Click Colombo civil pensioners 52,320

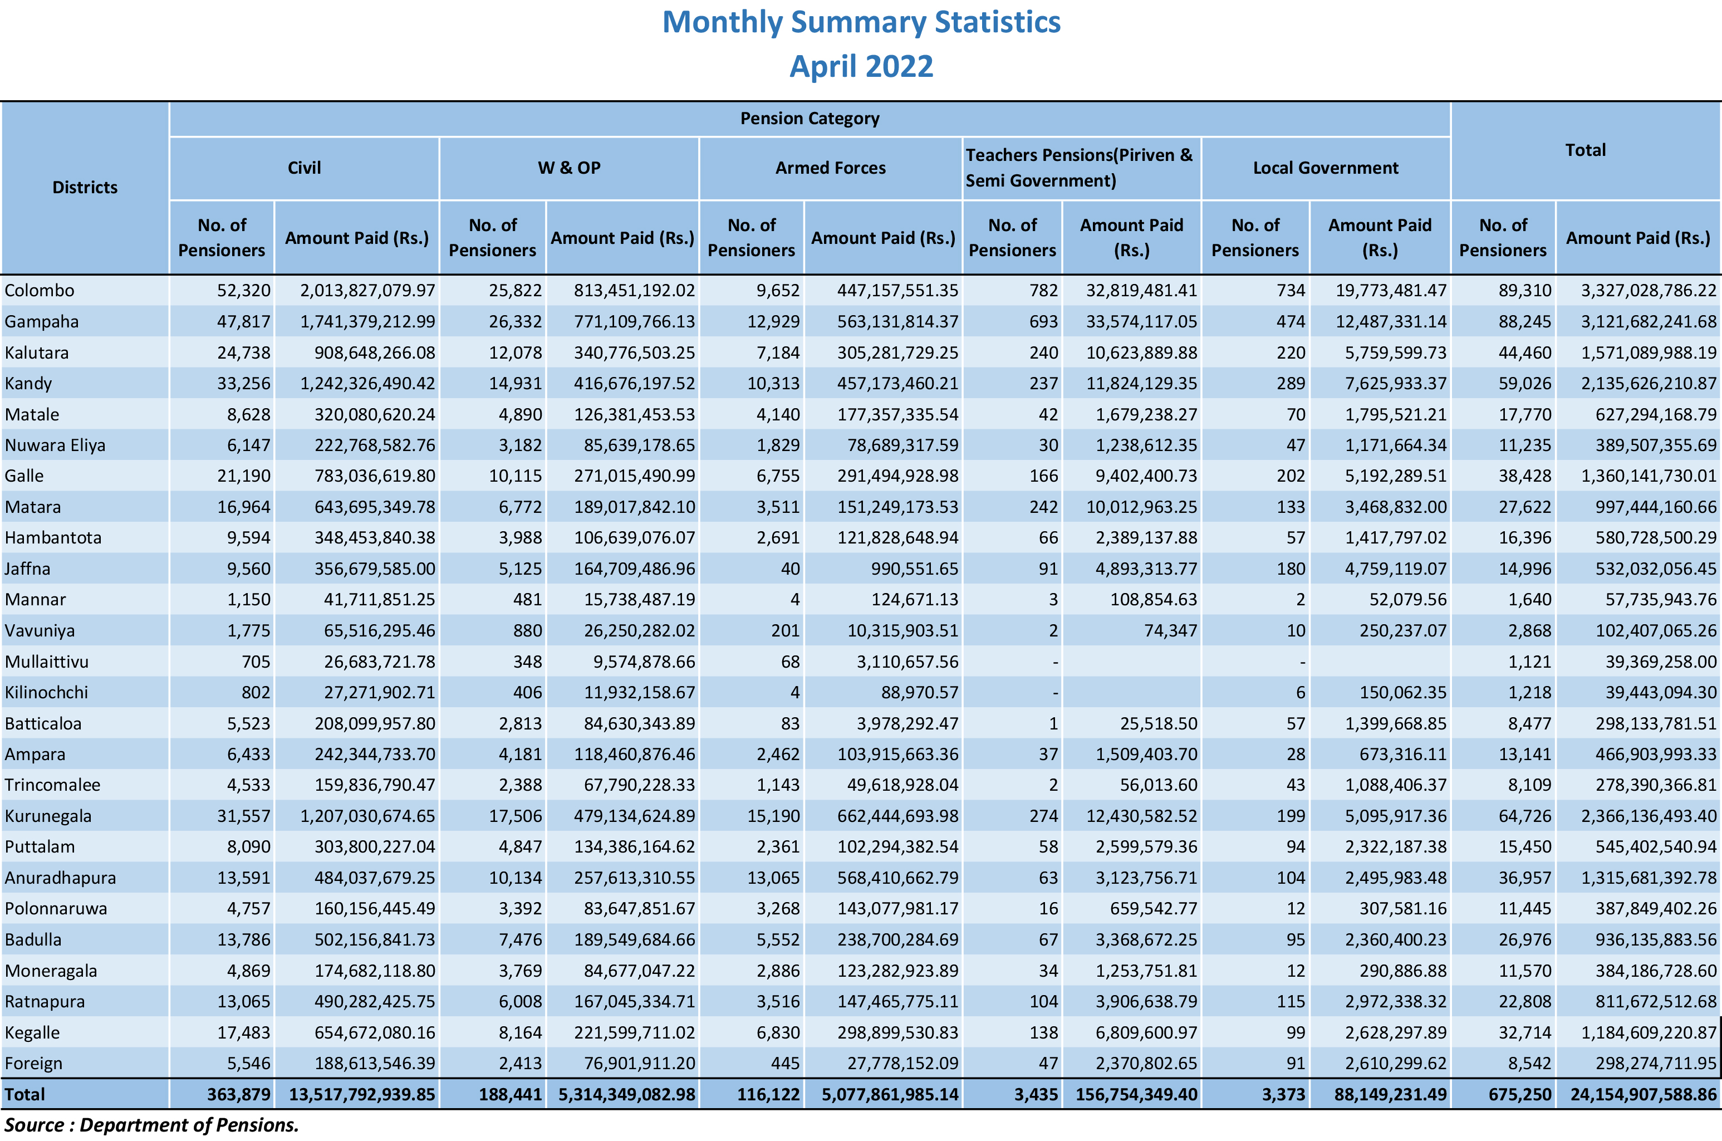pos(244,290)
